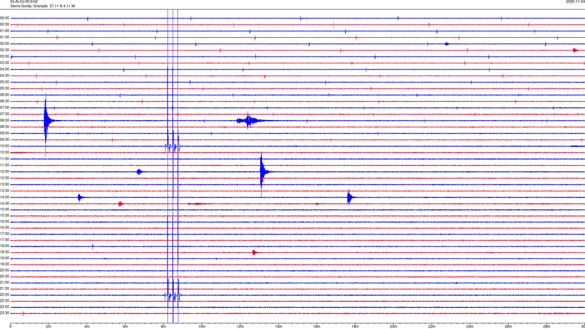
Task: Select the 15:00 trace time label
Action: 4,210
